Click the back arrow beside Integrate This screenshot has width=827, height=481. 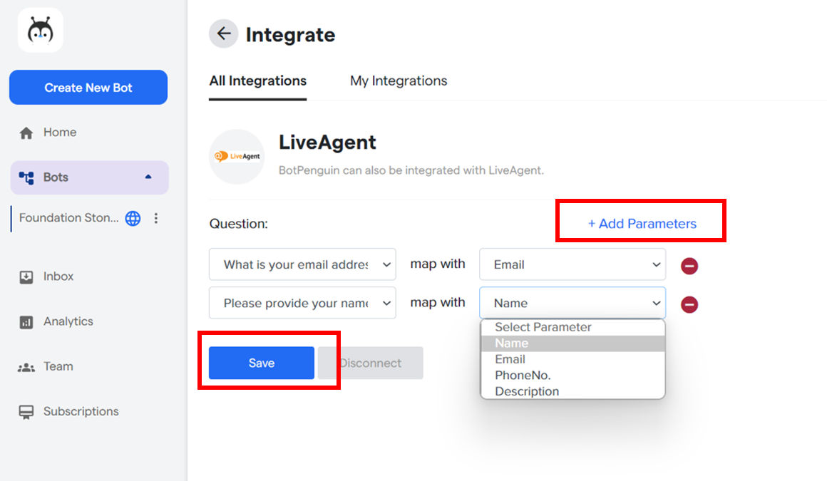pyautogui.click(x=223, y=33)
